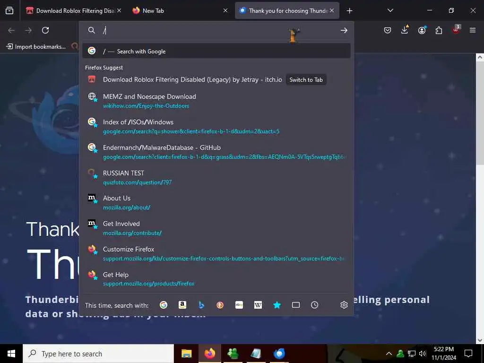The height and width of the screenshot is (363, 484).
Task: Open the green user tray icon
Action: [400, 354]
